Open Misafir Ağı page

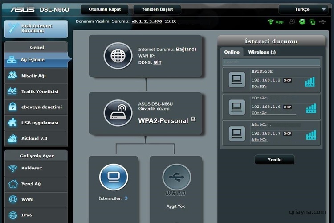(36, 76)
